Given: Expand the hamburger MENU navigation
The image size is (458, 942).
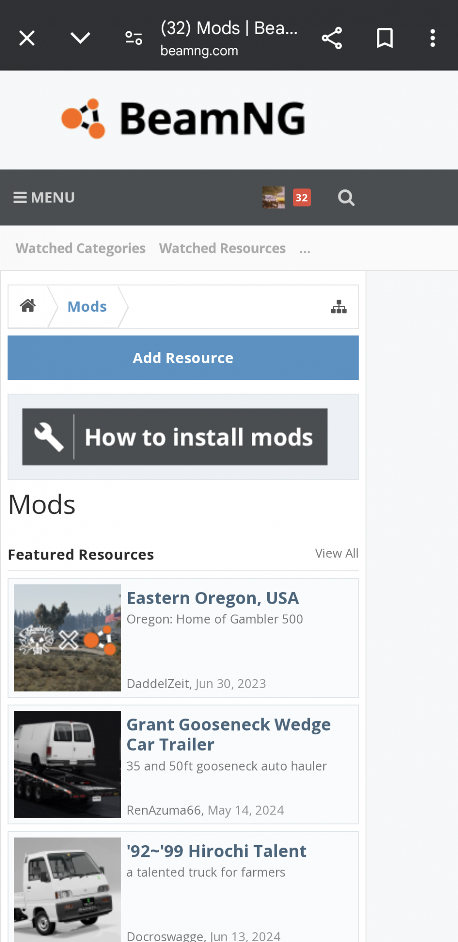Looking at the screenshot, I should tap(44, 198).
